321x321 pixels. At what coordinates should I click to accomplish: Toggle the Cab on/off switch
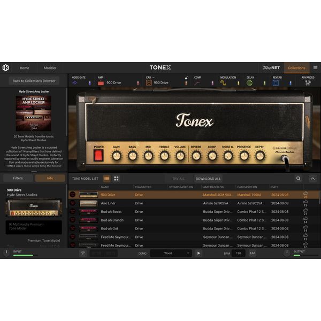coord(186,83)
